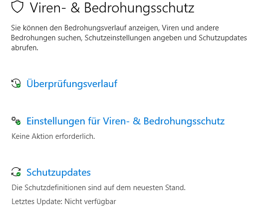Click the circular arrows icon beside Schutzupdates

(x=16, y=172)
